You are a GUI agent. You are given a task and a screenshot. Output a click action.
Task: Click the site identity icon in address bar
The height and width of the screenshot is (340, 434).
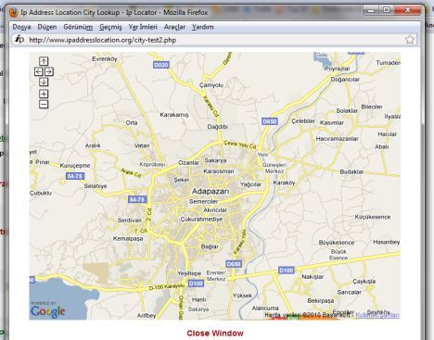click(x=19, y=40)
